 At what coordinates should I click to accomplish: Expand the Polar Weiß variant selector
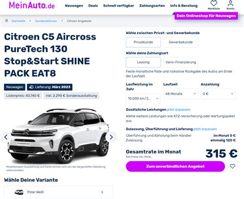point(59,192)
